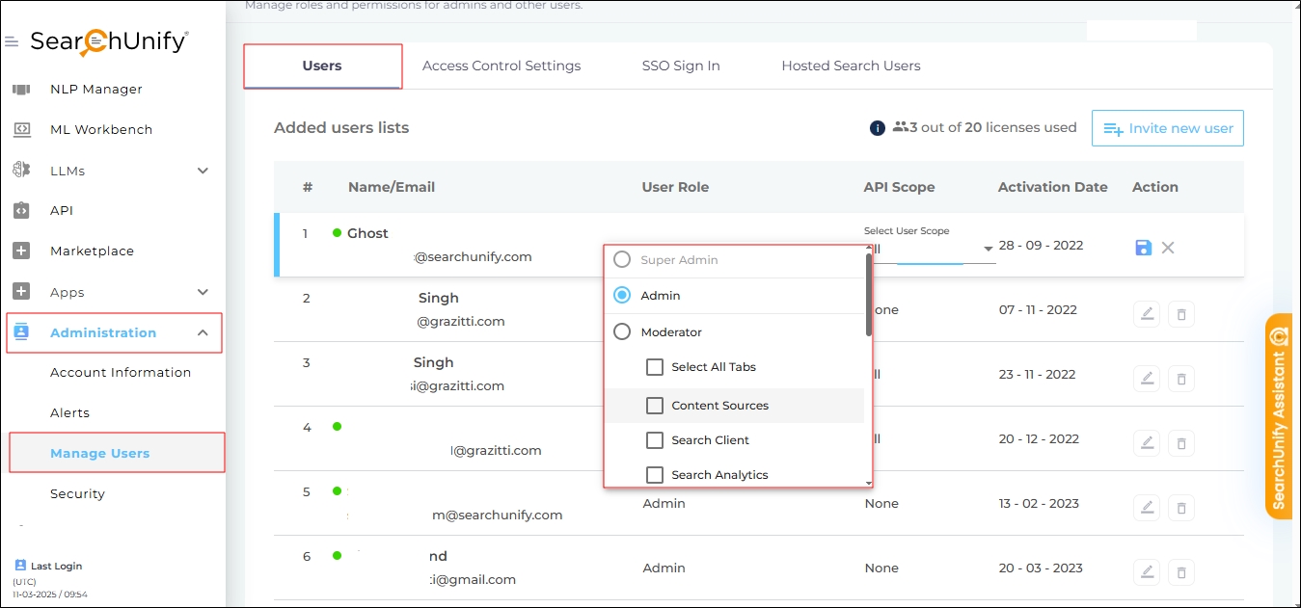Cancel editing with the X icon
The height and width of the screenshot is (608, 1301).
click(1168, 248)
